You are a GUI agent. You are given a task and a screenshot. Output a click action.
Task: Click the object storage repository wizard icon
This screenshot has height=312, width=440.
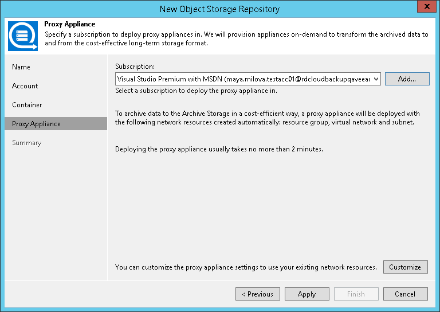pyautogui.click(x=23, y=36)
